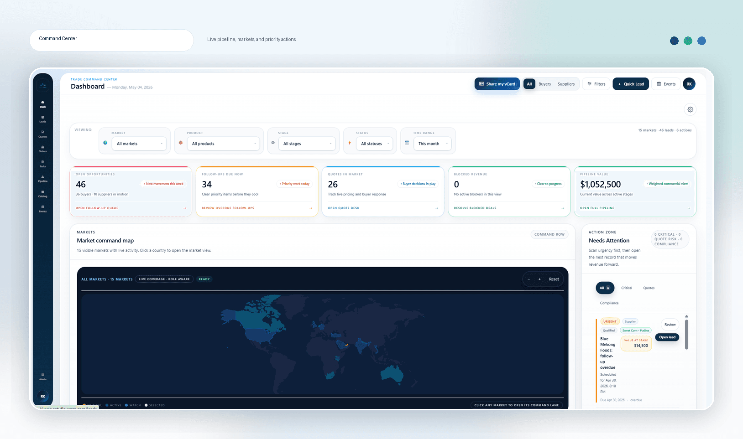Expand the All statuses dropdown
Viewport: 743px width, 439px height.
[375, 144]
